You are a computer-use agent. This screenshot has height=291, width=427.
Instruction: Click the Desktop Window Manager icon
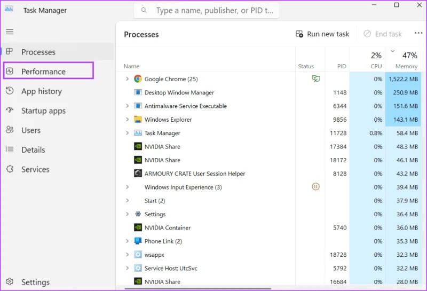click(138, 92)
